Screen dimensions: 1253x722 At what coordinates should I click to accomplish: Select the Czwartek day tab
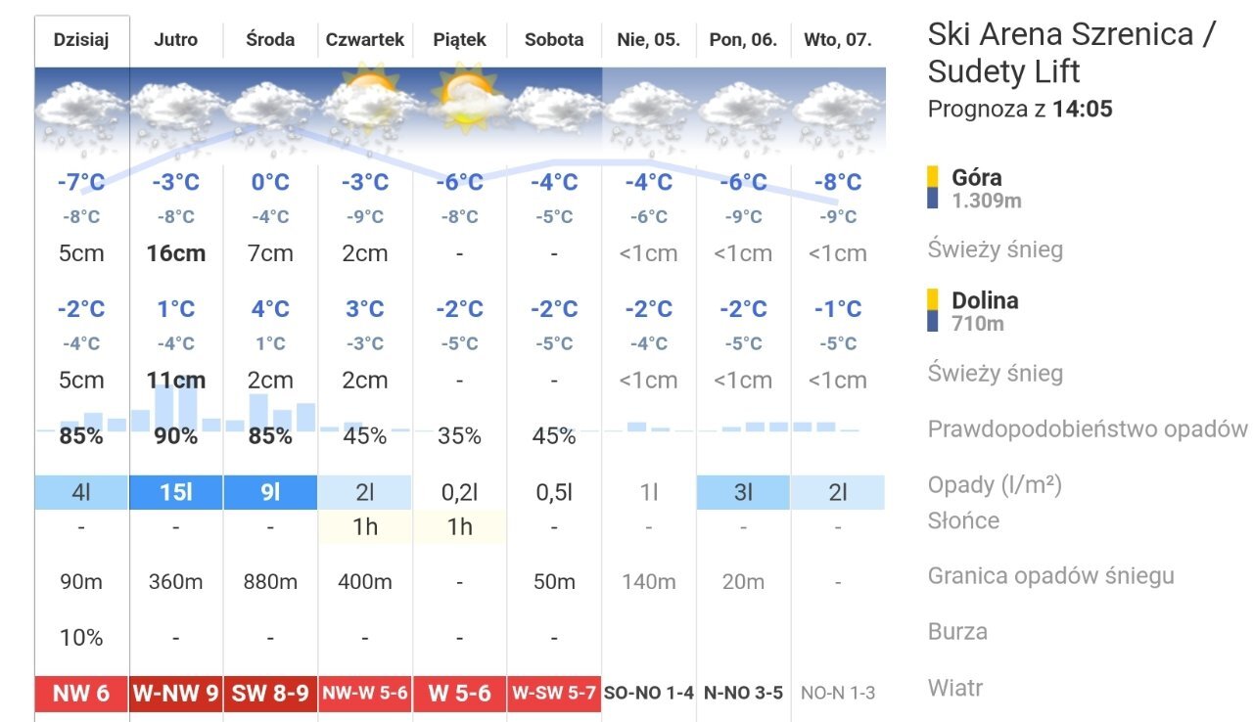pos(365,40)
